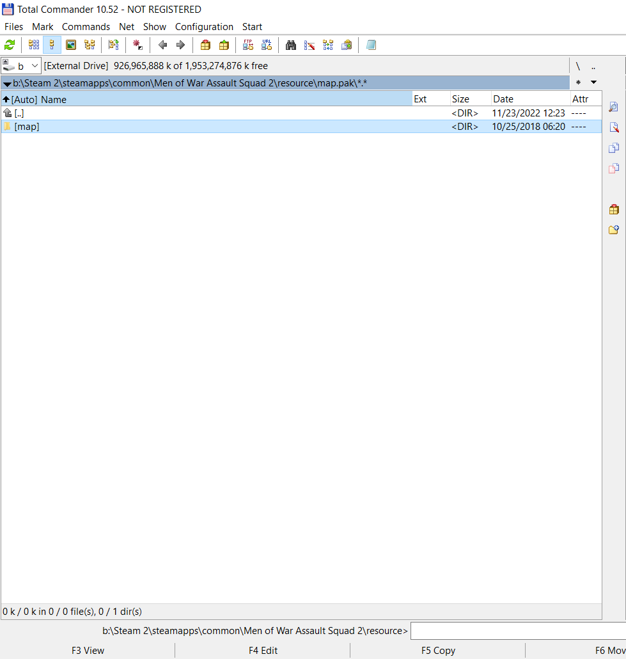Synchronize directories toolbar icon
Image resolution: width=626 pixels, height=659 pixels.
(x=327, y=45)
